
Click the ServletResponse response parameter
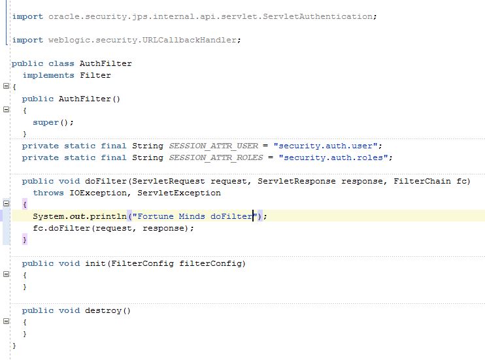point(320,181)
